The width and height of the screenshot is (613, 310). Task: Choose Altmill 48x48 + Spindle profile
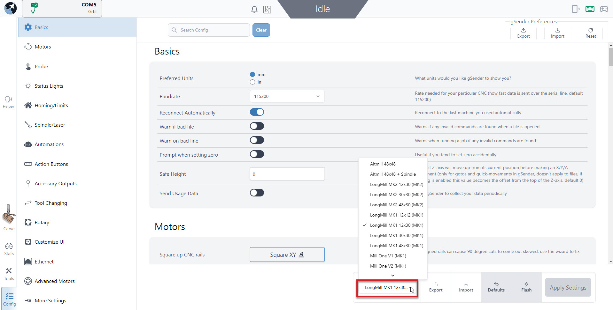393,174
